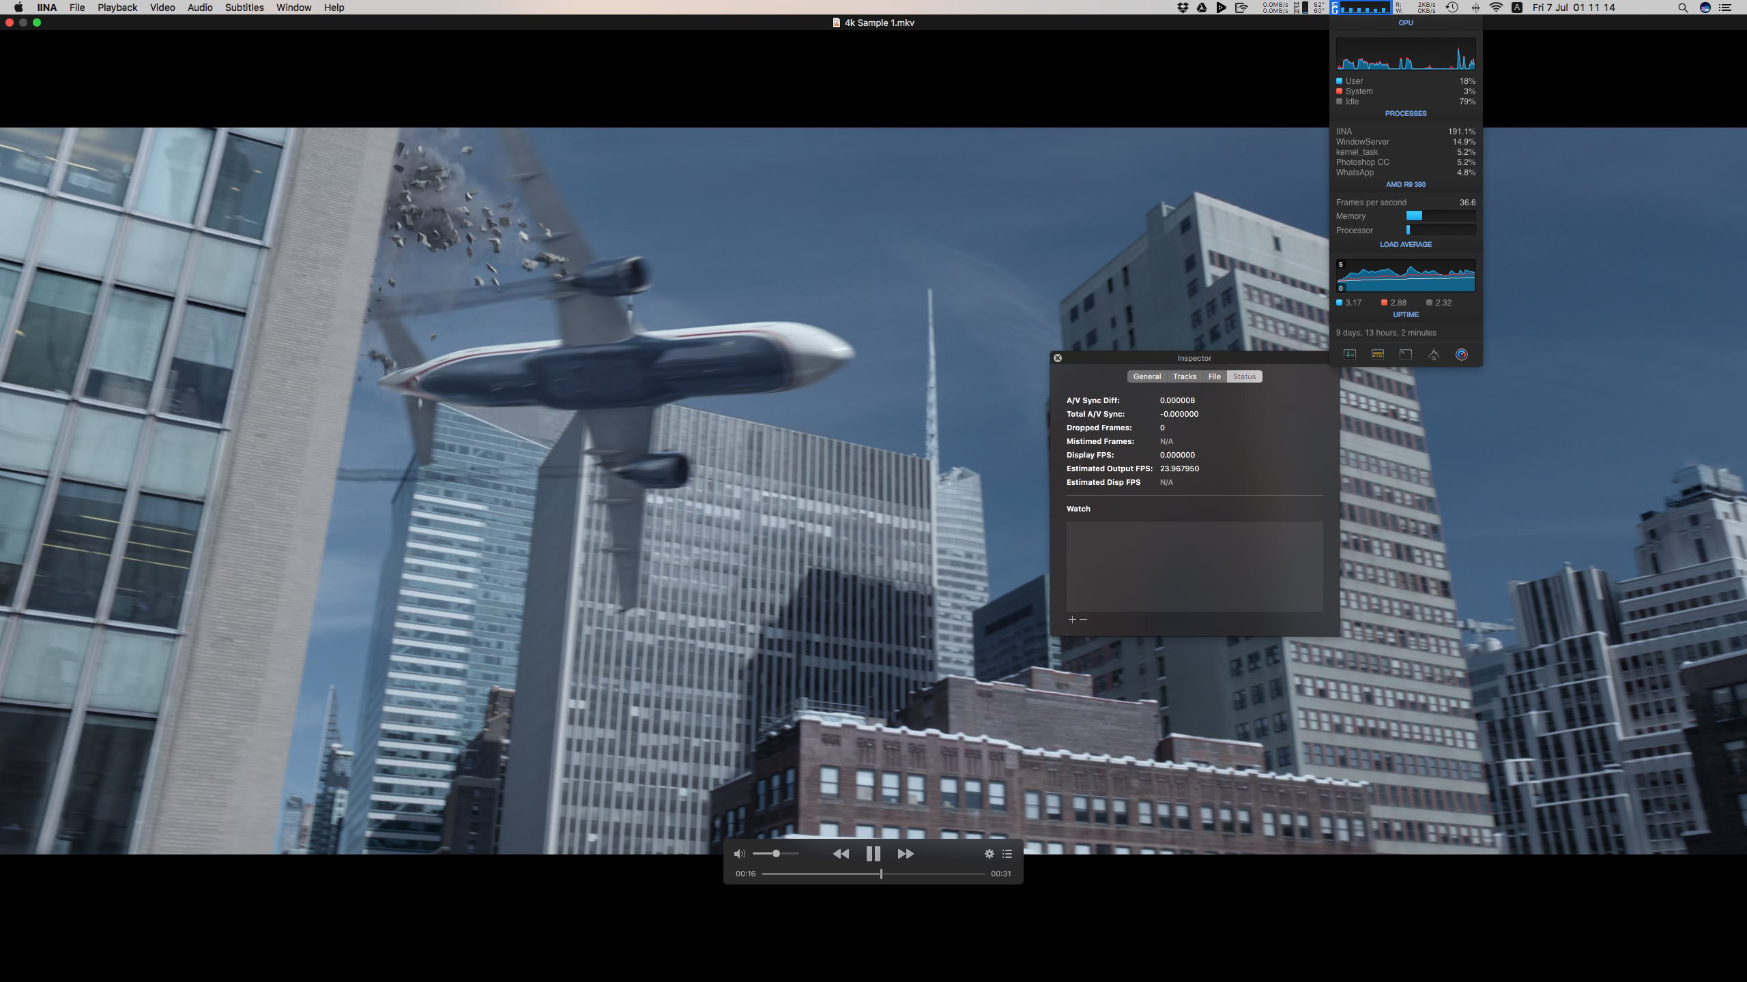Open quick settings via the gear icon
This screenshot has height=982, width=1747.
pyautogui.click(x=989, y=854)
